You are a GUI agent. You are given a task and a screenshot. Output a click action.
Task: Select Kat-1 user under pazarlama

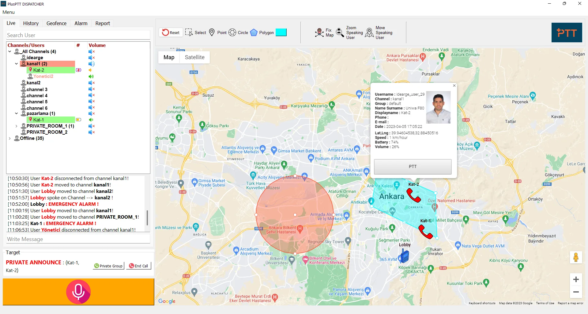pos(51,120)
